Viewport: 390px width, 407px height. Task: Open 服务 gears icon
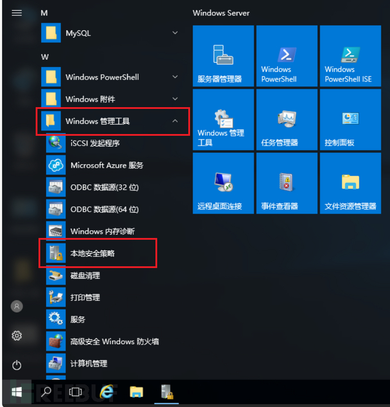click(56, 319)
